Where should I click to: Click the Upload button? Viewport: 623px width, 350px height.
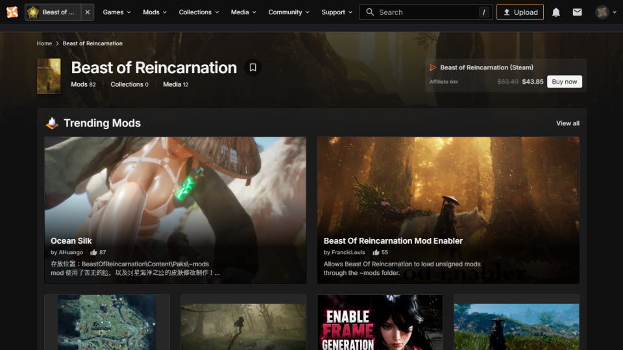(520, 12)
